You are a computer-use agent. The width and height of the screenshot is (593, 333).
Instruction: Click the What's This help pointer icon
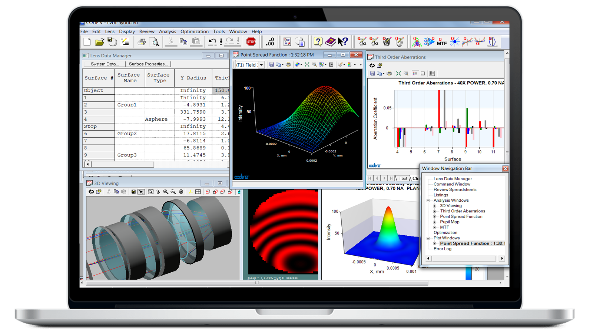click(343, 42)
